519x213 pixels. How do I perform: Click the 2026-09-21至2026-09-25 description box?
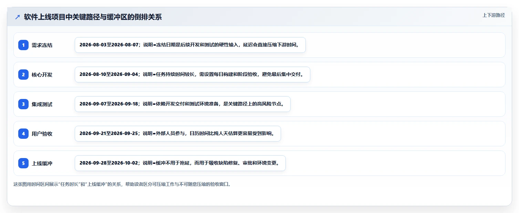point(178,134)
